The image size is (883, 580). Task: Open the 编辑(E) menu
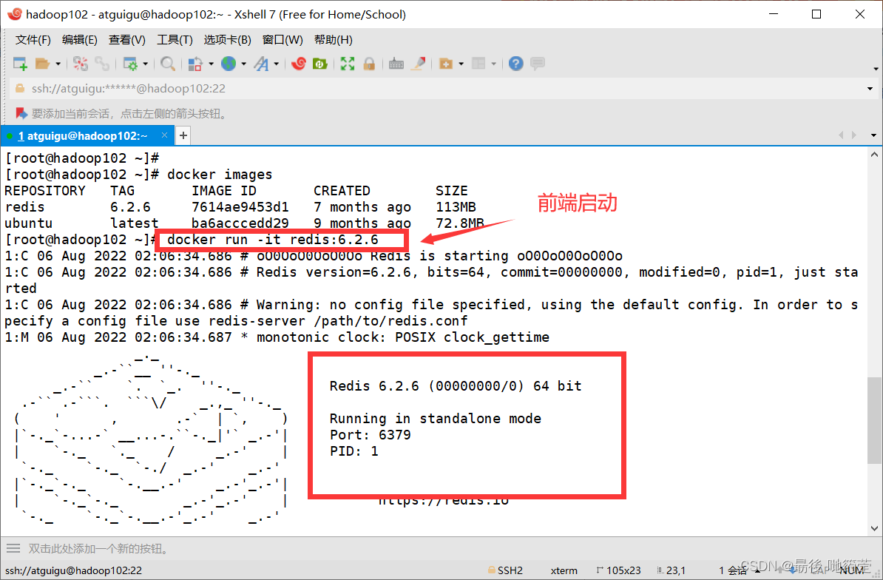coord(79,40)
